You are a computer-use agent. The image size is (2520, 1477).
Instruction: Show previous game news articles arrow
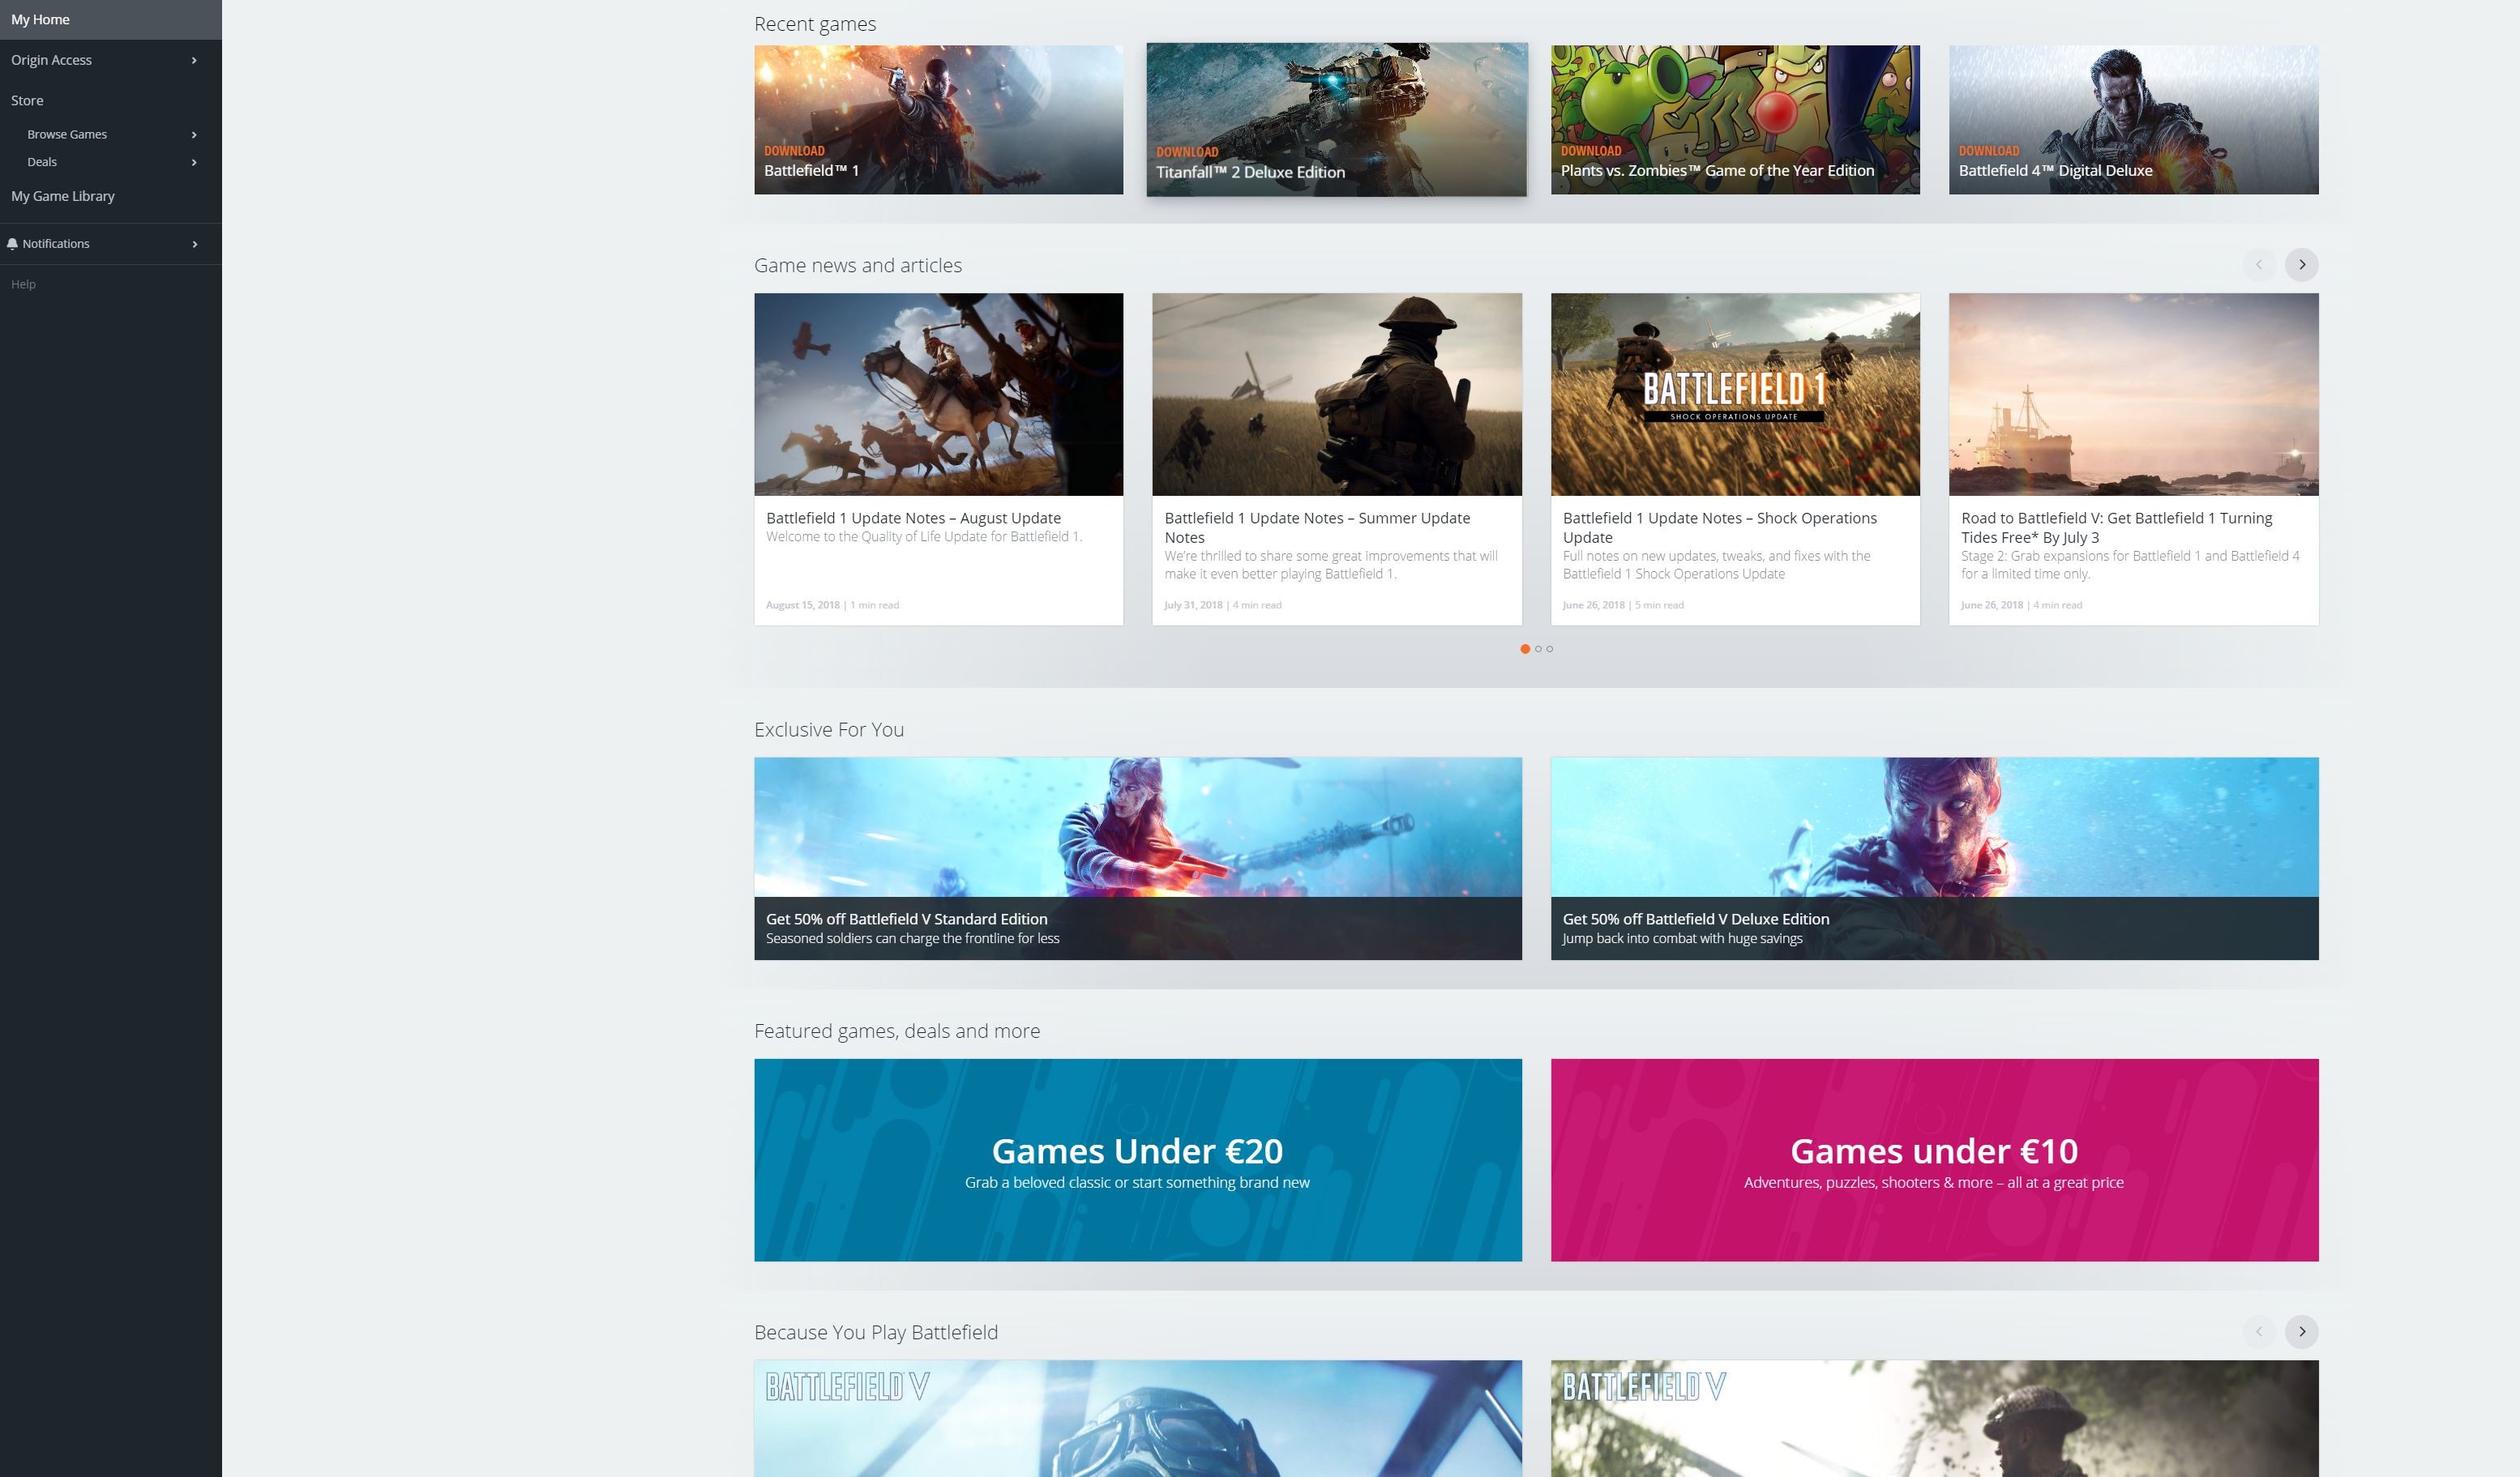coord(2258,265)
